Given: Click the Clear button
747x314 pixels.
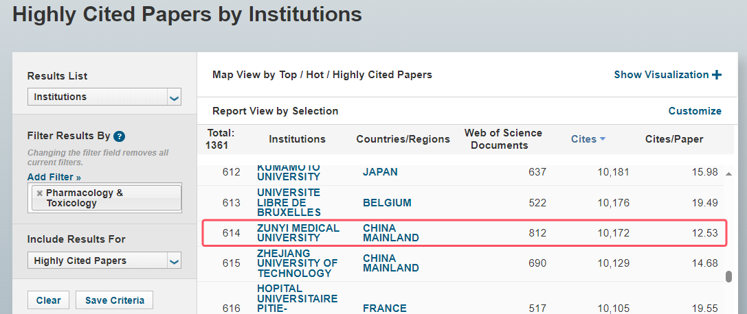Looking at the screenshot, I should click(x=49, y=300).
